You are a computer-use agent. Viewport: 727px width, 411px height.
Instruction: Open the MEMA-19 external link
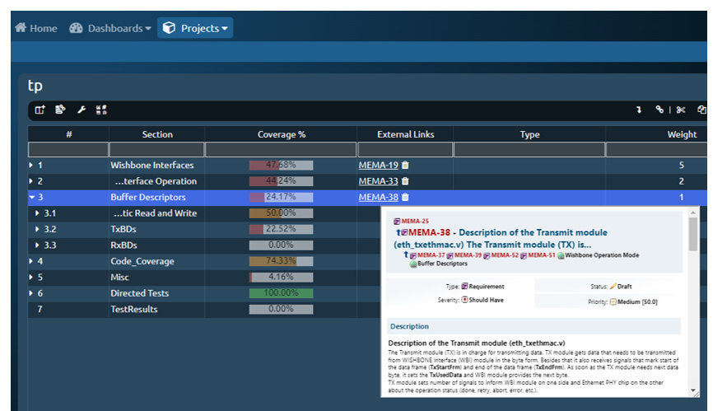pyautogui.click(x=378, y=166)
